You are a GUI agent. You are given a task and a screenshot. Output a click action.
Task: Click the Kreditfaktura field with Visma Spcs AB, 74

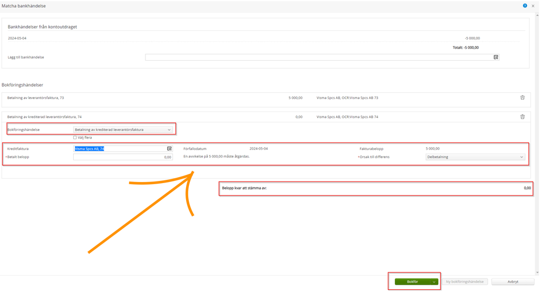[x=119, y=148]
